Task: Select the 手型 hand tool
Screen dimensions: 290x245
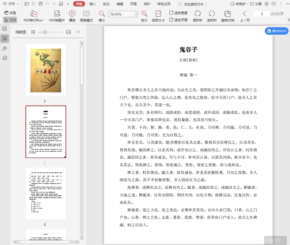Action: pyautogui.click(x=10, y=13)
